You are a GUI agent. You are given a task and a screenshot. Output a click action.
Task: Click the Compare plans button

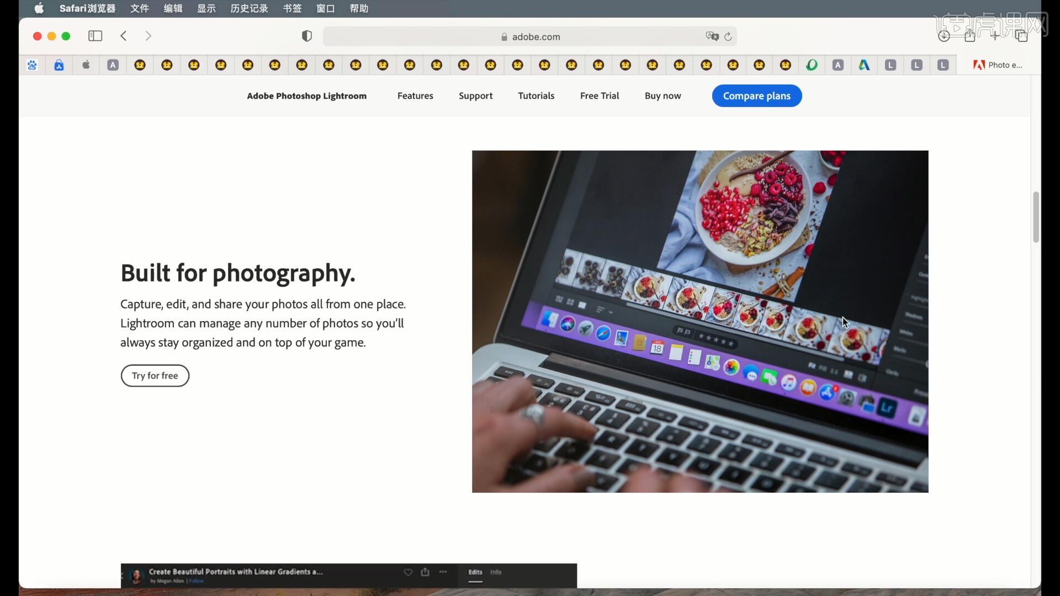click(756, 95)
